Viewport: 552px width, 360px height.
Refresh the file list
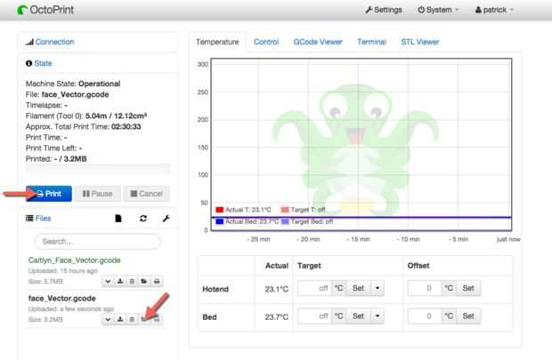(x=143, y=219)
